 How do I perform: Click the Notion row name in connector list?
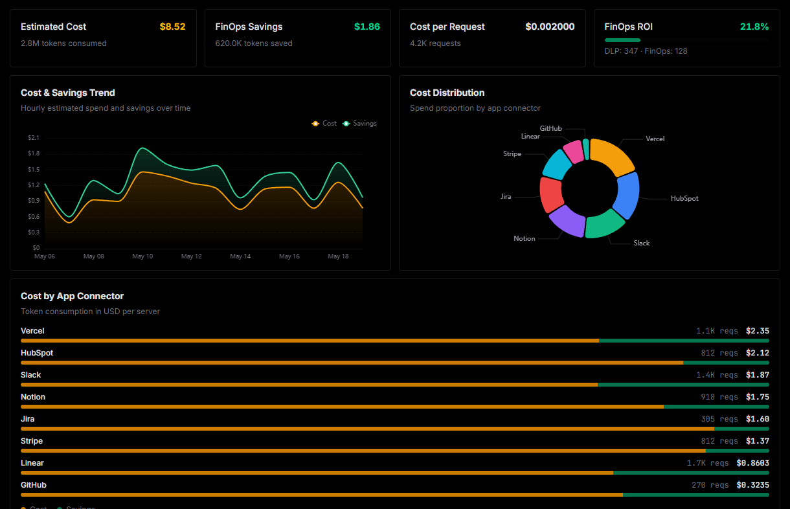coord(33,397)
